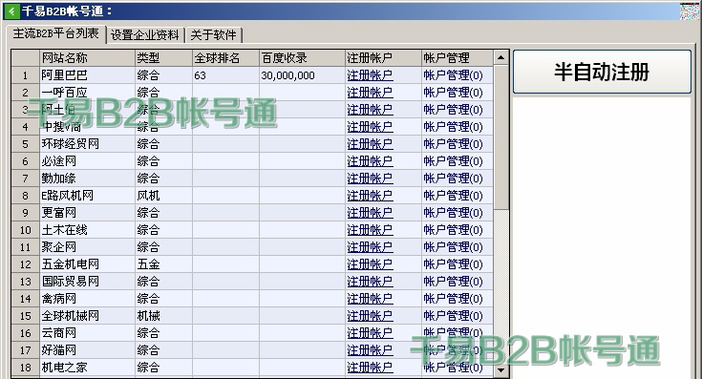702x379 pixels.
Task: Select the 好猫网 site name cell
Action: [x=87, y=350]
